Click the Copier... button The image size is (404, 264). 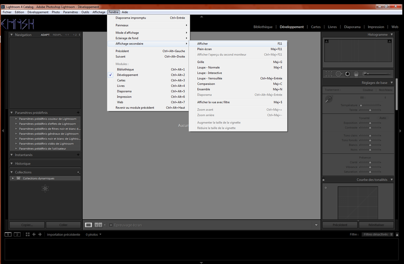pos(27,225)
